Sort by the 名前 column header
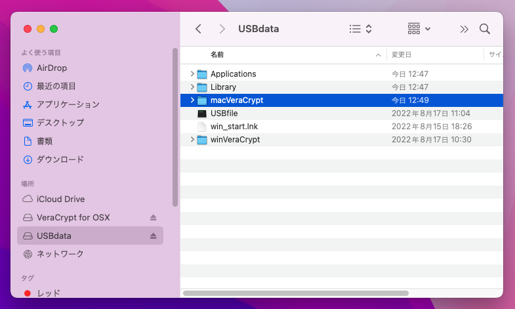The image size is (515, 309). pyautogui.click(x=217, y=54)
